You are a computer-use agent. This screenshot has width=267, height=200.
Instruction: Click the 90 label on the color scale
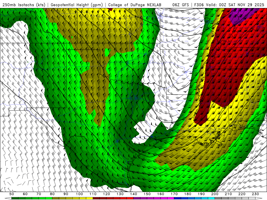tap(66, 194)
